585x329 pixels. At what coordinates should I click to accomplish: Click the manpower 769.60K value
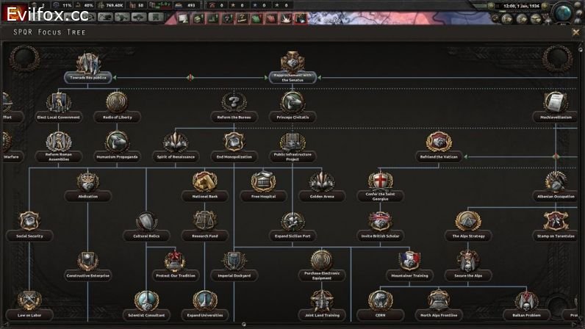click(x=111, y=5)
